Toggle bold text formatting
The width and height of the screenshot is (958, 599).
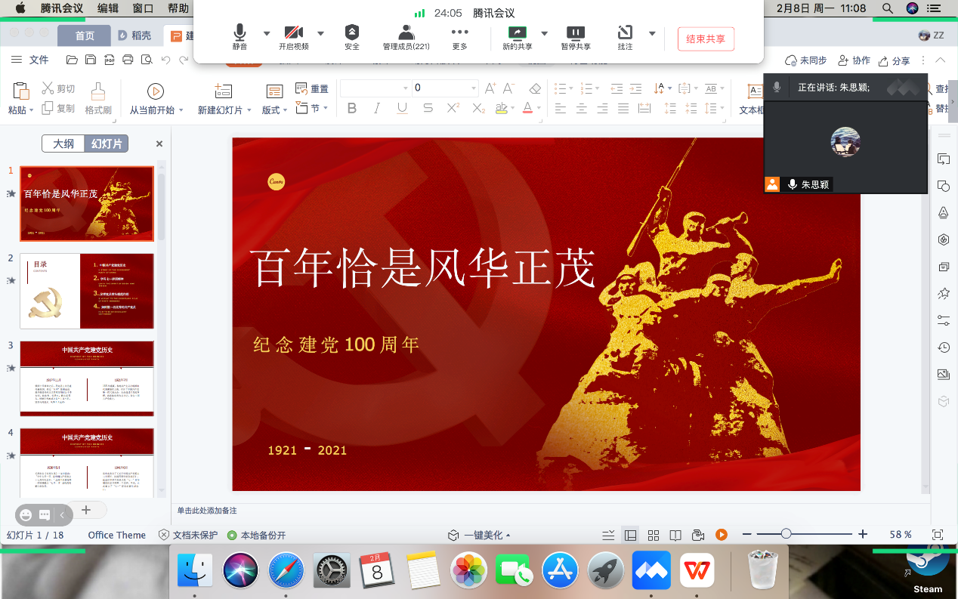(x=352, y=109)
